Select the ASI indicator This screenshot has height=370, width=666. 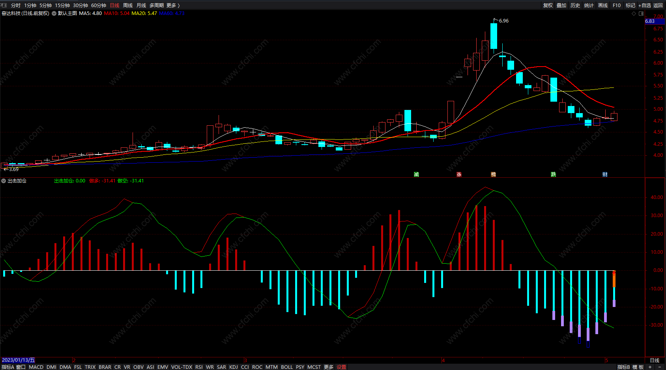tap(150, 367)
